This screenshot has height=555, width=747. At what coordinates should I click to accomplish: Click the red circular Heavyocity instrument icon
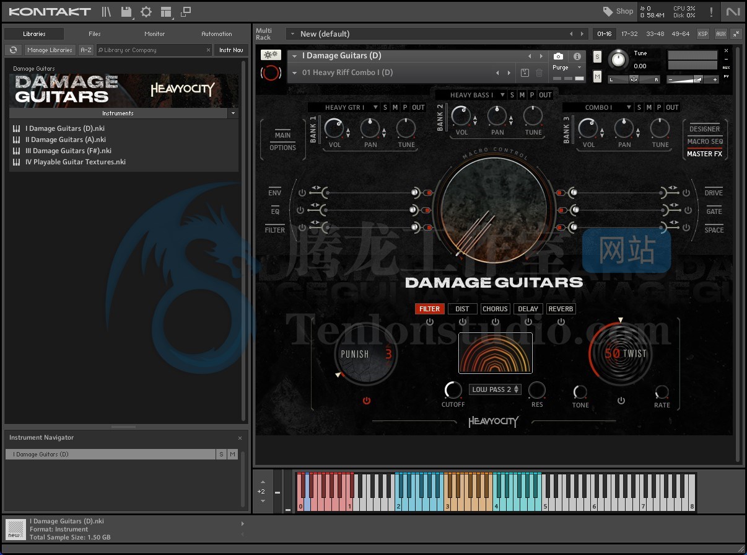271,73
